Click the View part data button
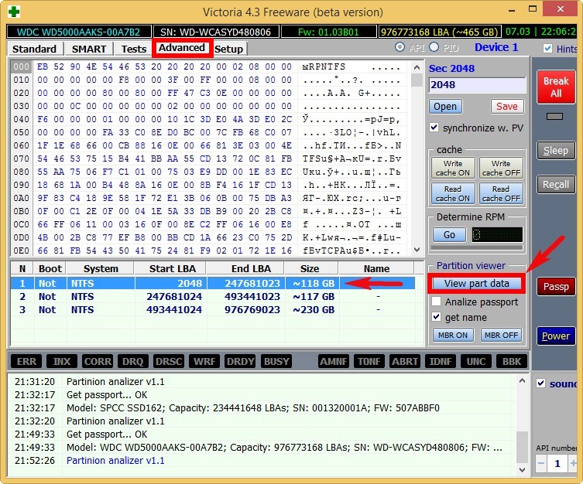Viewport: 583px width, 484px height. [x=476, y=284]
